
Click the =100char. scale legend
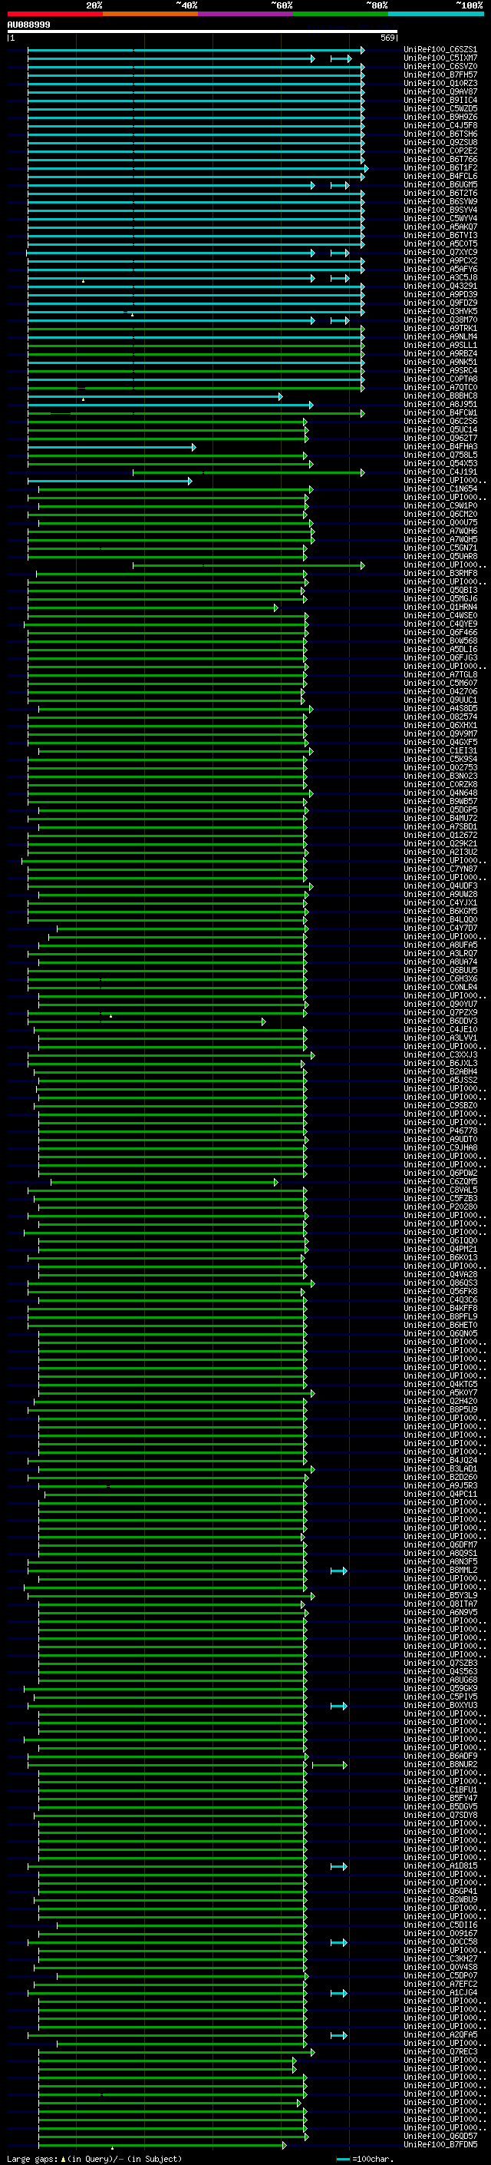coord(364,2158)
